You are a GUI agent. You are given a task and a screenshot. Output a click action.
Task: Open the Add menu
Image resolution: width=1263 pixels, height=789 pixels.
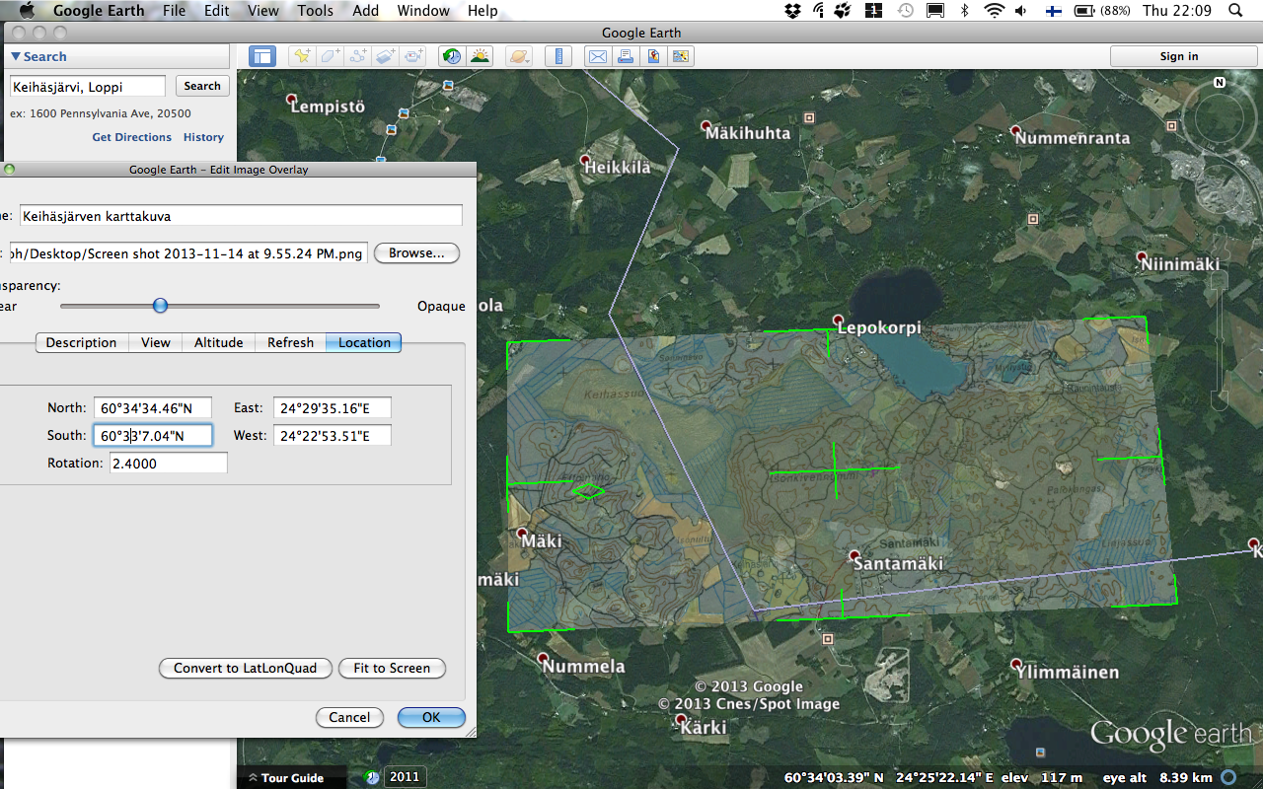click(x=365, y=11)
